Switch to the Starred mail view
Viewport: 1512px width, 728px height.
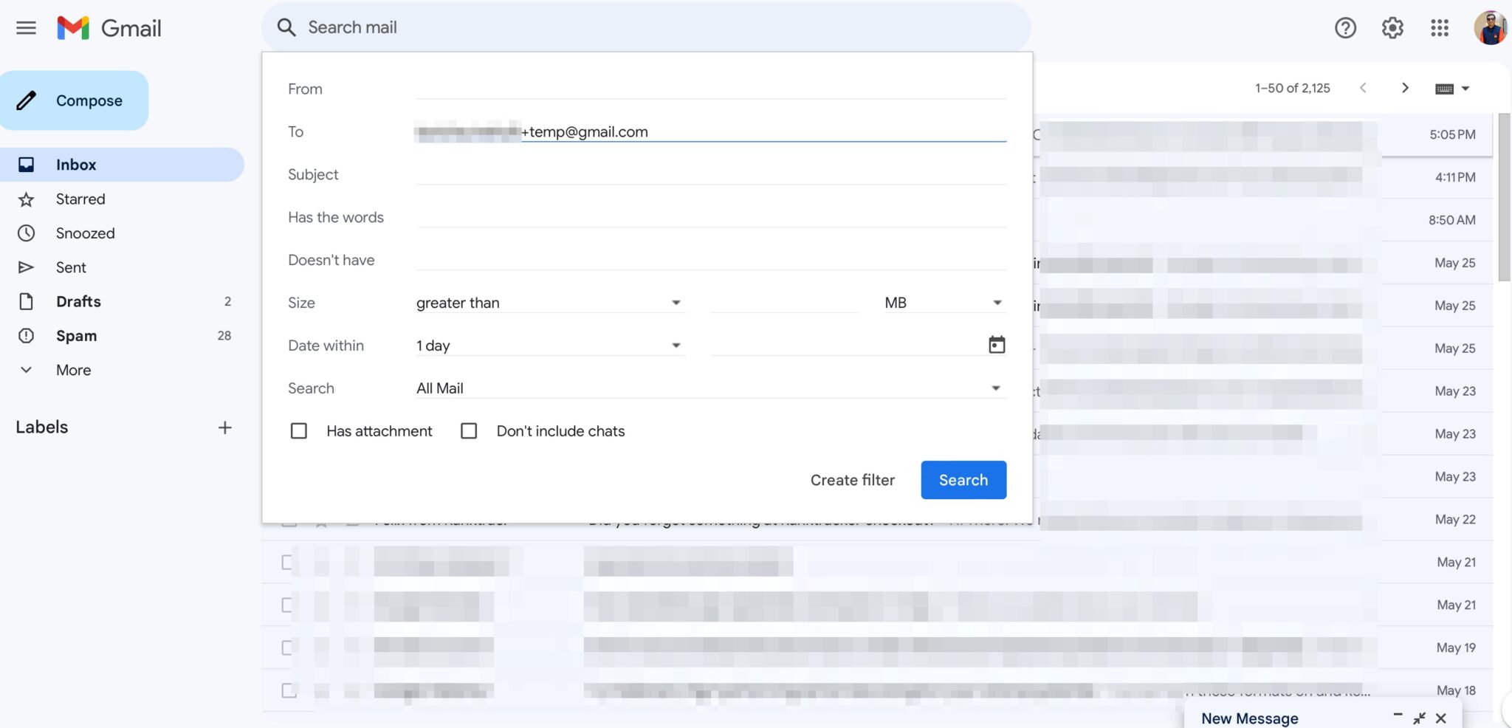click(80, 199)
